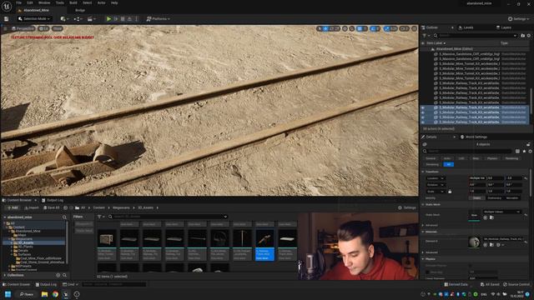
Task: Click the Outliner vertical scrollbar
Action: 531,102
